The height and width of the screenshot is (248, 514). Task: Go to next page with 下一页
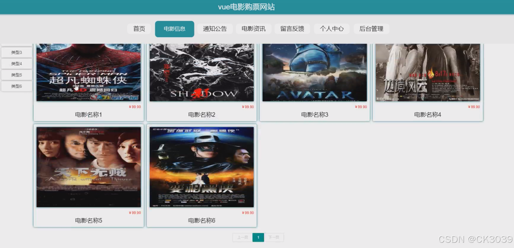pyautogui.click(x=274, y=237)
